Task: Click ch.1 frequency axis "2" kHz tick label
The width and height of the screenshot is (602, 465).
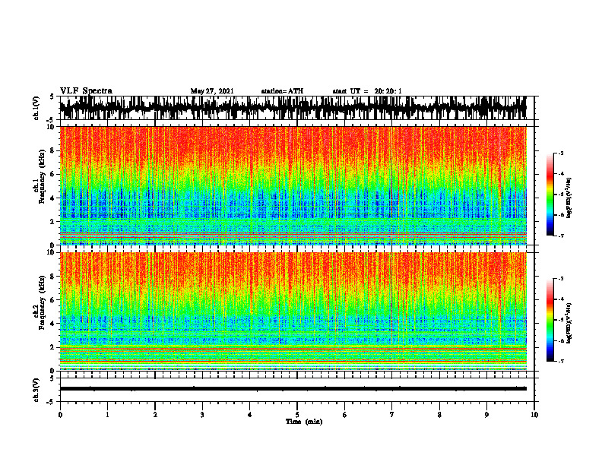Action: point(53,222)
